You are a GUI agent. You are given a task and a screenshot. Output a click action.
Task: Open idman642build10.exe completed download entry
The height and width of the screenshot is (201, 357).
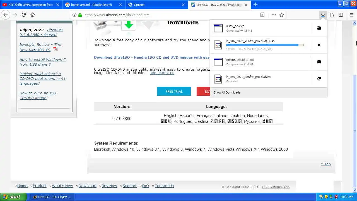260,62
